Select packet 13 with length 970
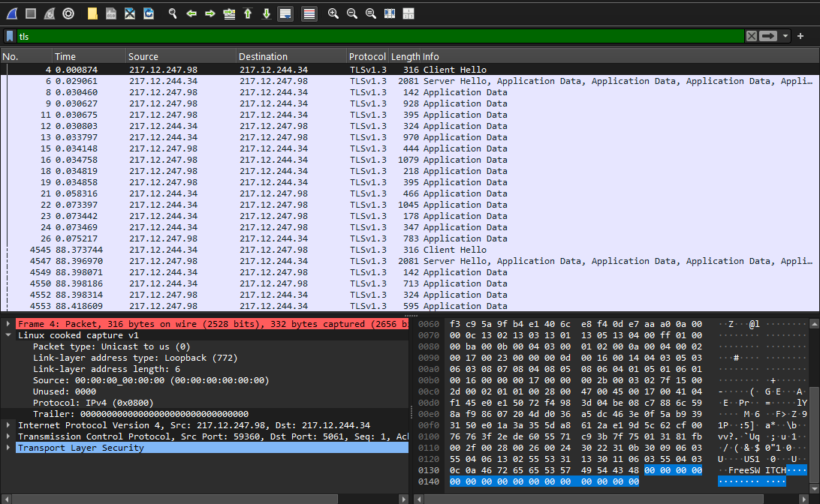820x504 pixels. [x=410, y=137]
